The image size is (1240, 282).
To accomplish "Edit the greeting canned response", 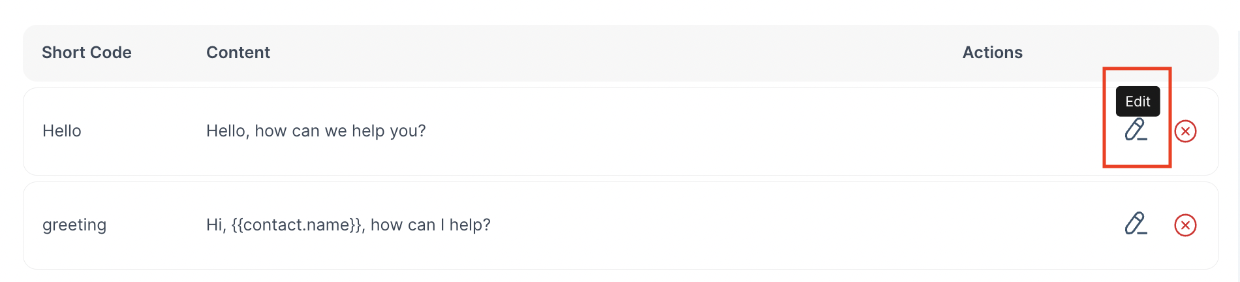I will [x=1136, y=224].
